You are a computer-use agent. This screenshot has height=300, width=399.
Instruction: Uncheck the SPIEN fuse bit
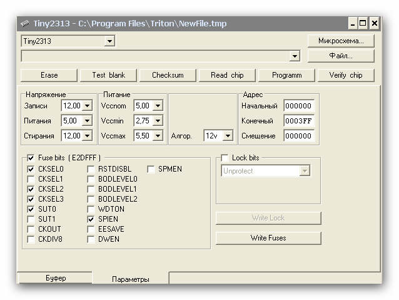tap(91, 219)
